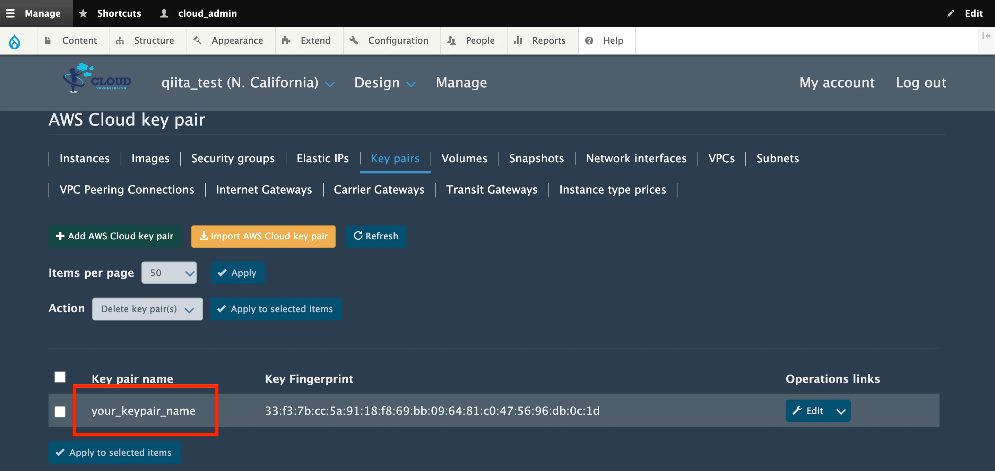Screen dimensions: 995x471
Task: Click the pencil Edit icon in top bar
Action: tap(950, 14)
